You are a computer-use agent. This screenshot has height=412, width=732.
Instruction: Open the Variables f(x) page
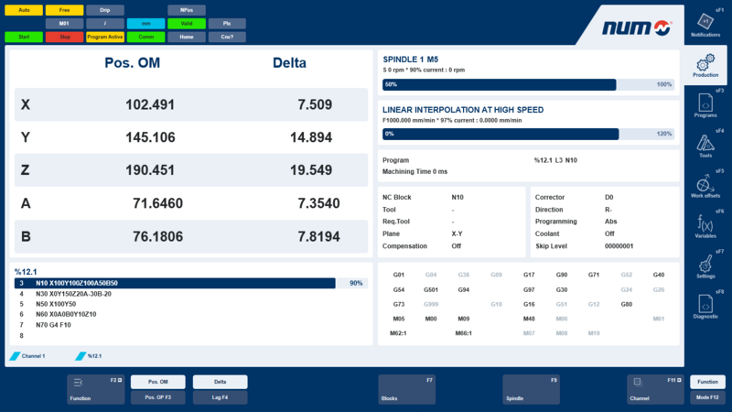point(705,226)
